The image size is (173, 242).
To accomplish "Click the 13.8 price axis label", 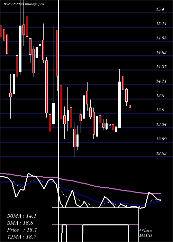I will click(160, 96).
